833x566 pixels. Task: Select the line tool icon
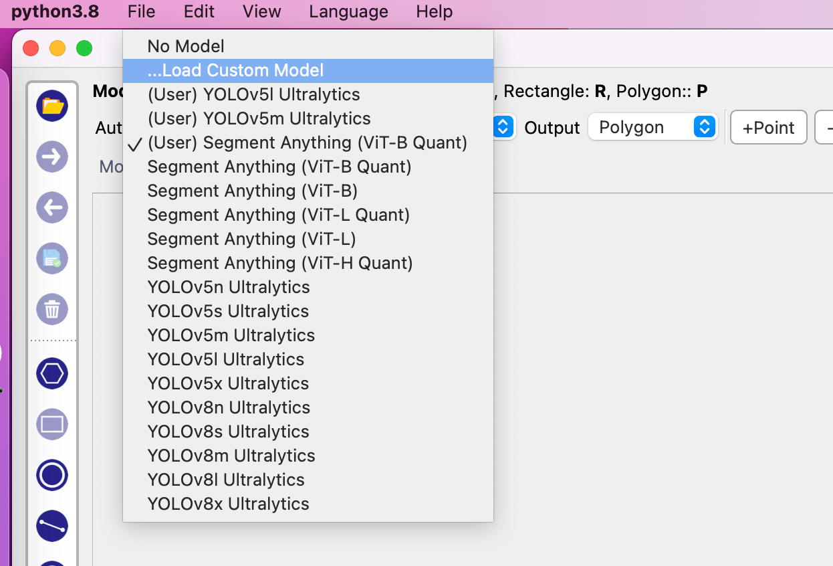point(52,526)
